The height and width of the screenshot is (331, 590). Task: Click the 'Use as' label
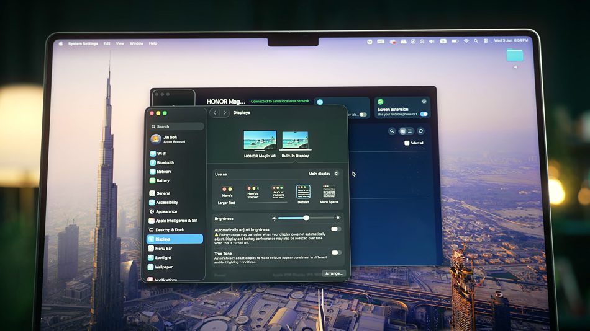[x=221, y=174]
